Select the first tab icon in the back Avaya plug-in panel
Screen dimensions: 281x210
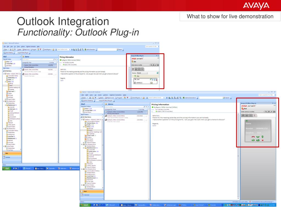[133, 69]
